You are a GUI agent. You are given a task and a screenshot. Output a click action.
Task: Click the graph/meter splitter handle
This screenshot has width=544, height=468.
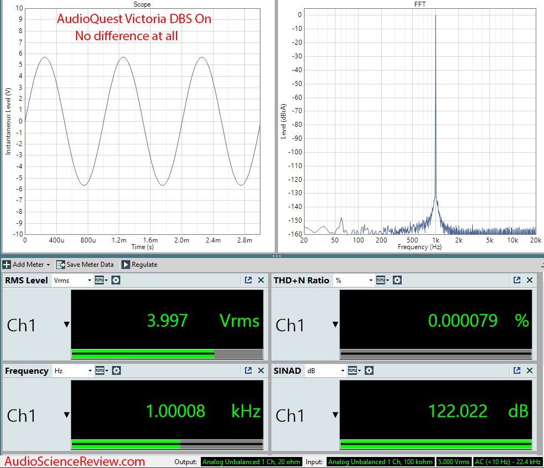pyautogui.click(x=276, y=256)
